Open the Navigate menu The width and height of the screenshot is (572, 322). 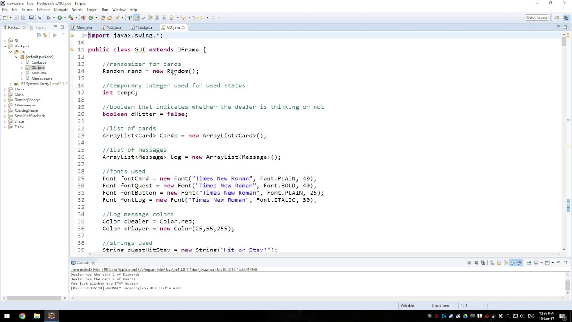(x=61, y=9)
